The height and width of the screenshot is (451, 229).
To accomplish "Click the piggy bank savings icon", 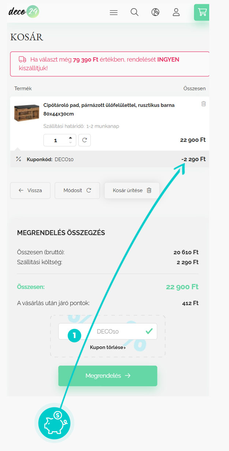I will (54, 423).
